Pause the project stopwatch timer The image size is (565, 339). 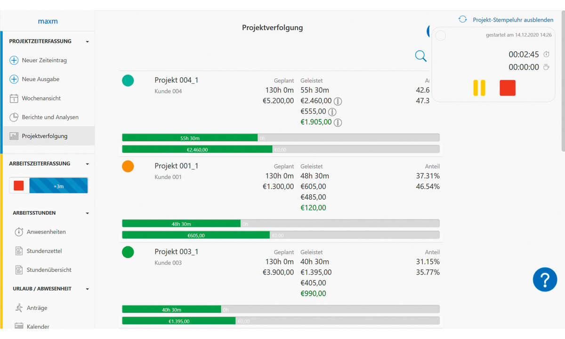479,88
